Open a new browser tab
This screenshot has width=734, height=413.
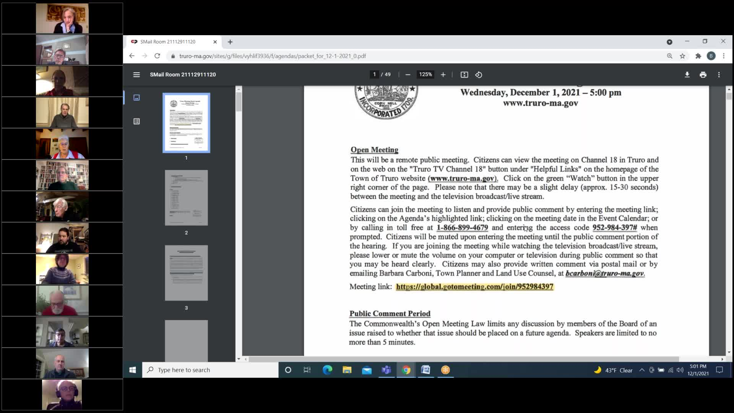click(230, 42)
